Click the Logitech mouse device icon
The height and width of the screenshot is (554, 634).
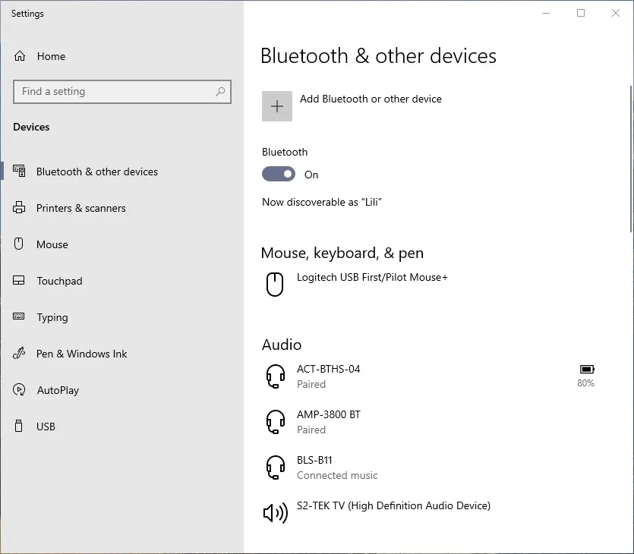[x=275, y=285]
